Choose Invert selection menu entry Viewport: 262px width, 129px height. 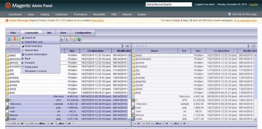pyautogui.click(x=40, y=46)
